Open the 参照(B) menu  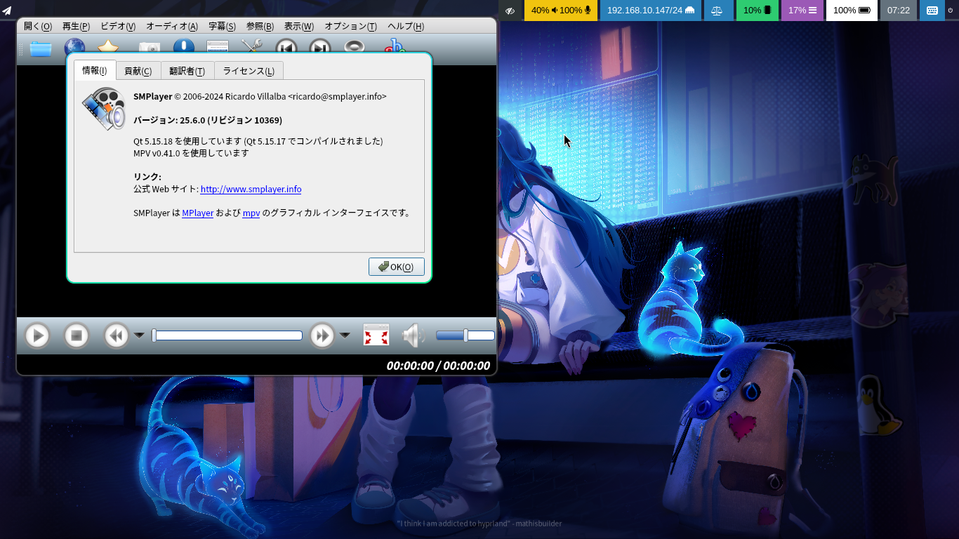pos(260,27)
